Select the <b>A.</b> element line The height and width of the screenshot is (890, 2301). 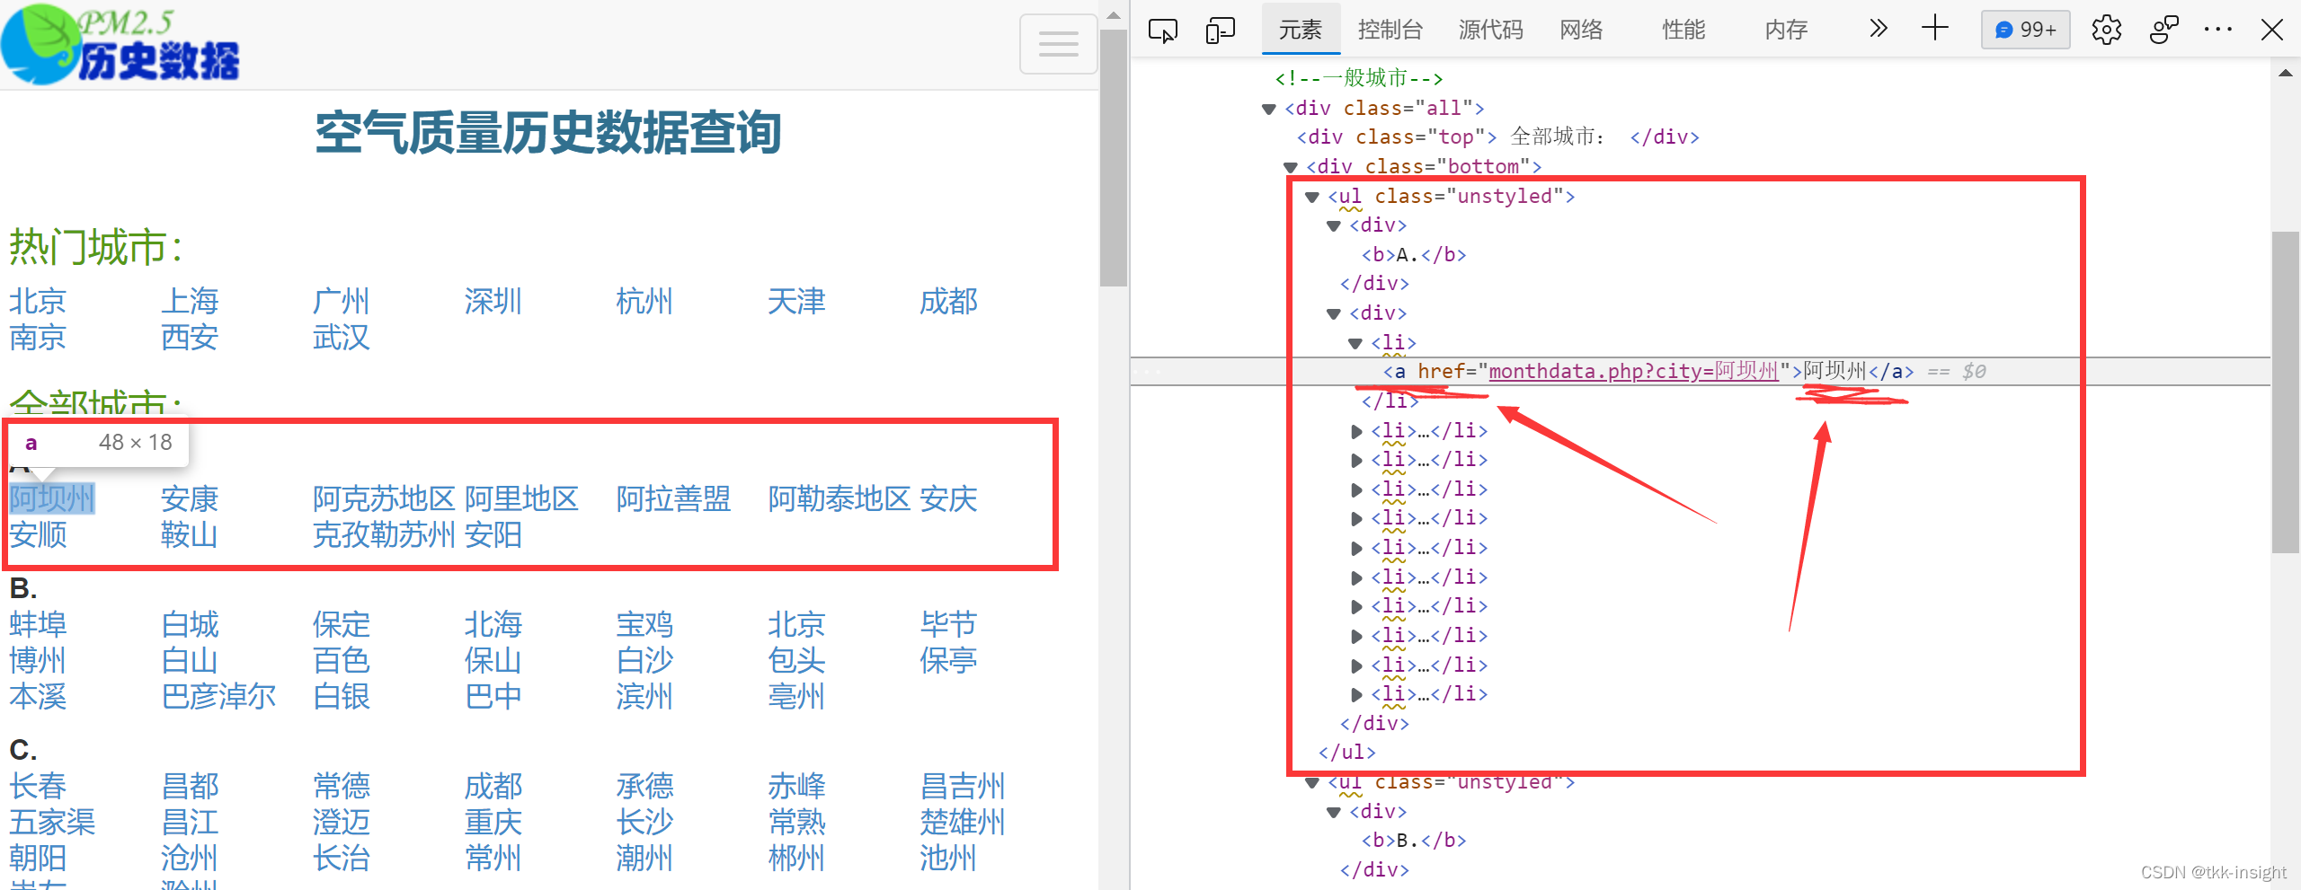1414,255
